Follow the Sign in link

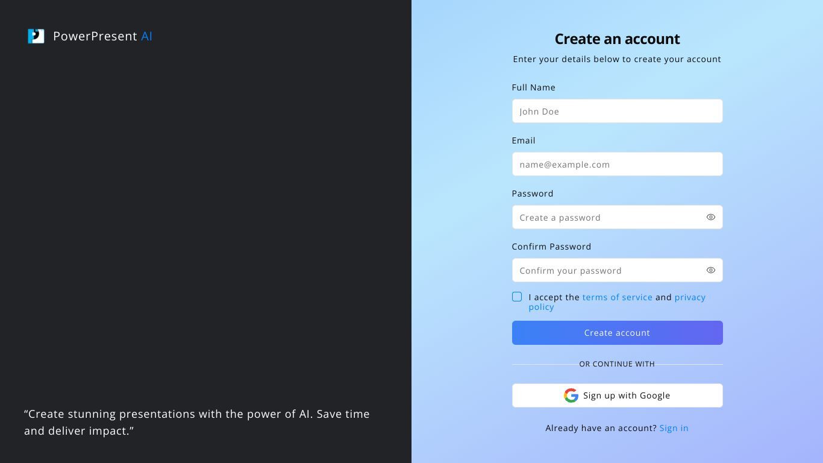point(674,428)
